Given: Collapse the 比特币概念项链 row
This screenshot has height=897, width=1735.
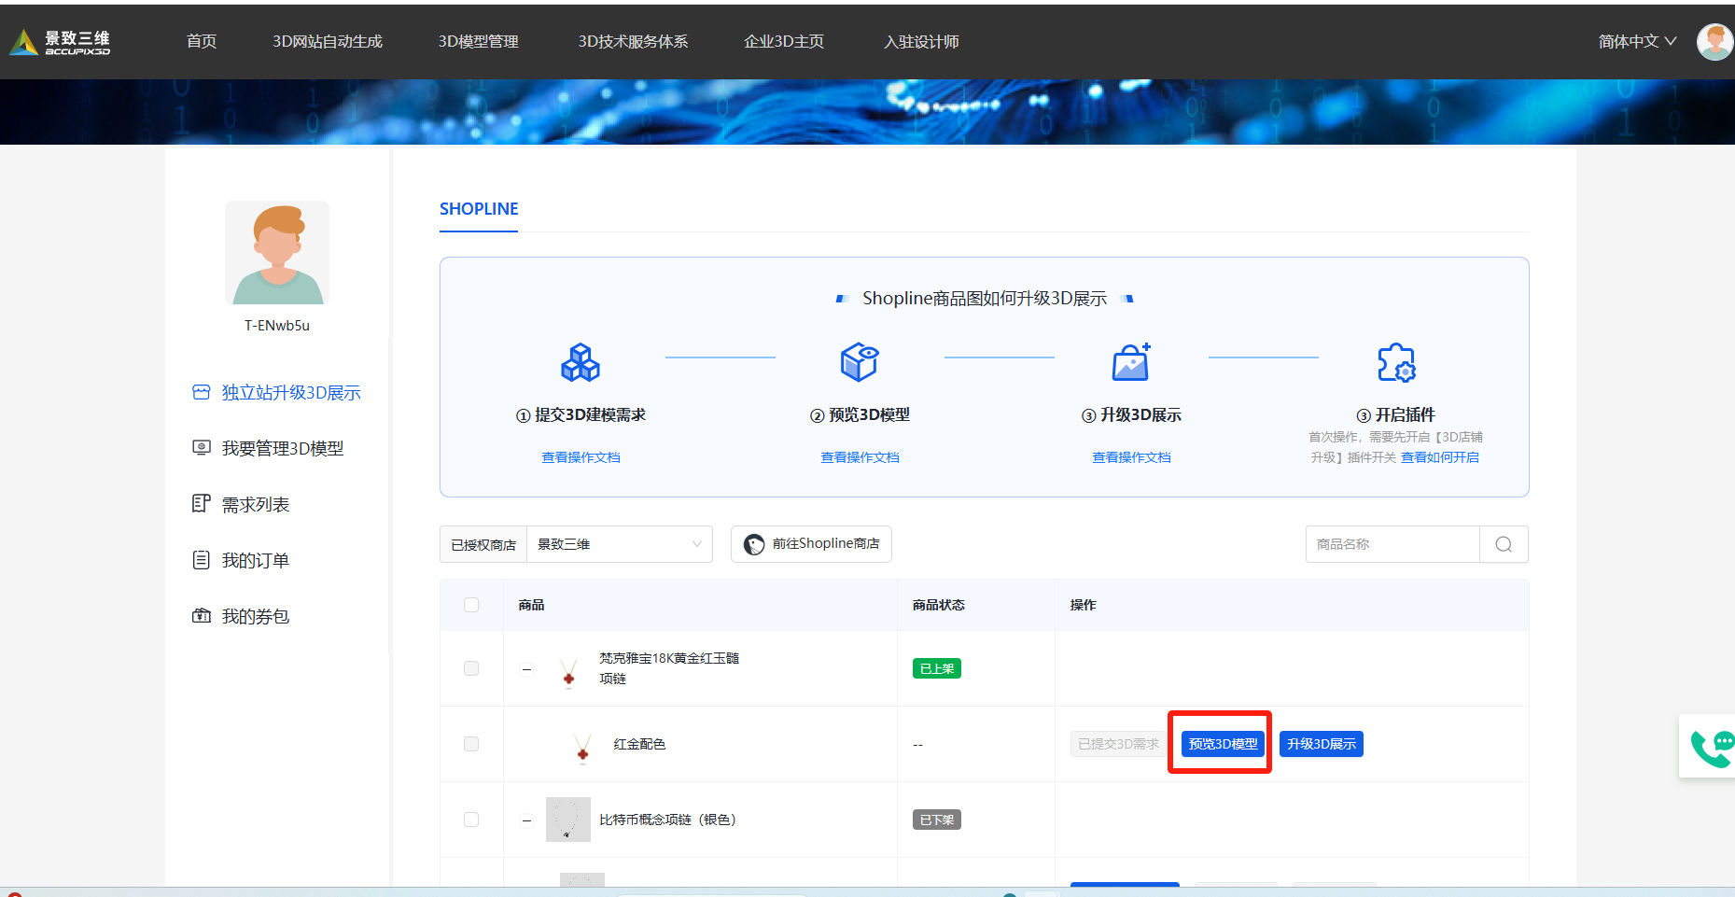Looking at the screenshot, I should click(x=527, y=820).
